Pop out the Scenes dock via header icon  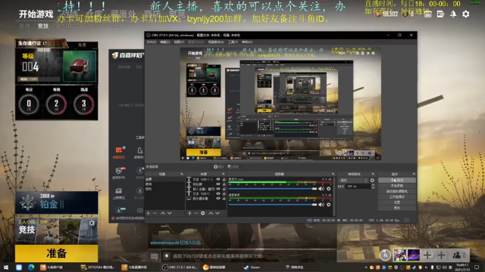click(x=182, y=175)
